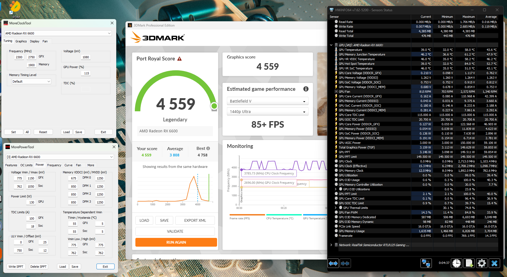This screenshot has height=277, width=507.
Task: Click the HWiNFO clock reset timer icon
Action: (x=457, y=263)
